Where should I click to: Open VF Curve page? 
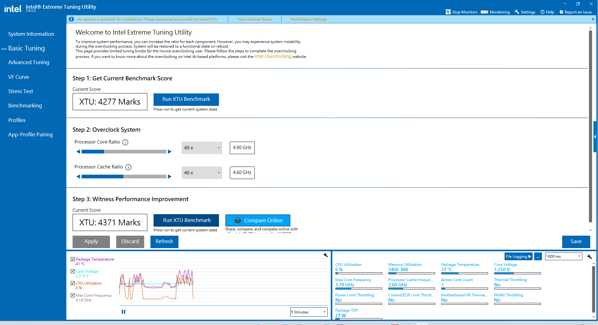tap(19, 77)
